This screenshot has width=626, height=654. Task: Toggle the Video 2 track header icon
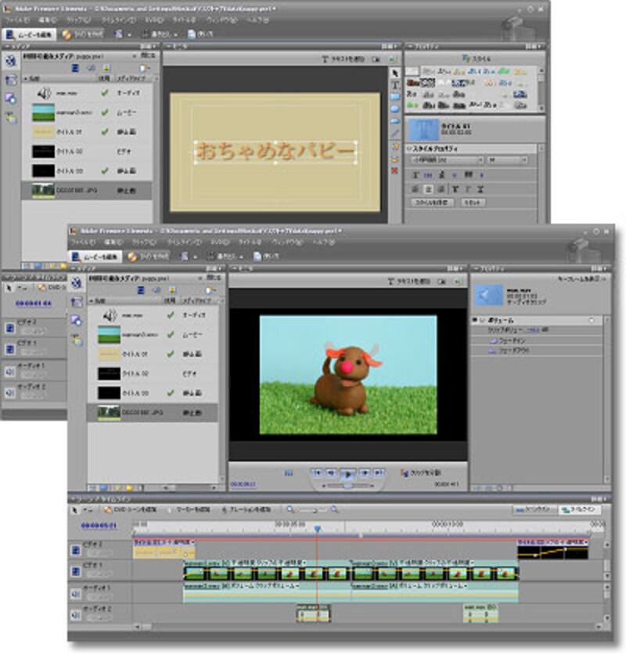[76, 549]
